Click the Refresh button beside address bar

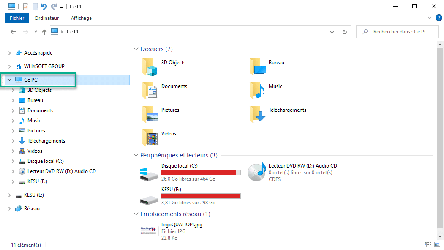point(345,32)
